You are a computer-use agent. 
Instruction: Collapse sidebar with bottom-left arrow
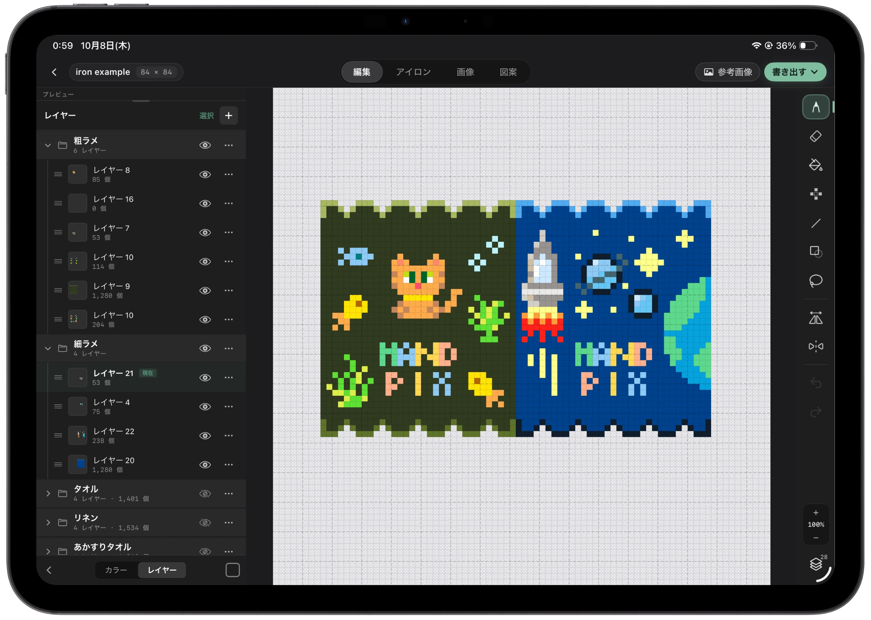pyautogui.click(x=49, y=570)
